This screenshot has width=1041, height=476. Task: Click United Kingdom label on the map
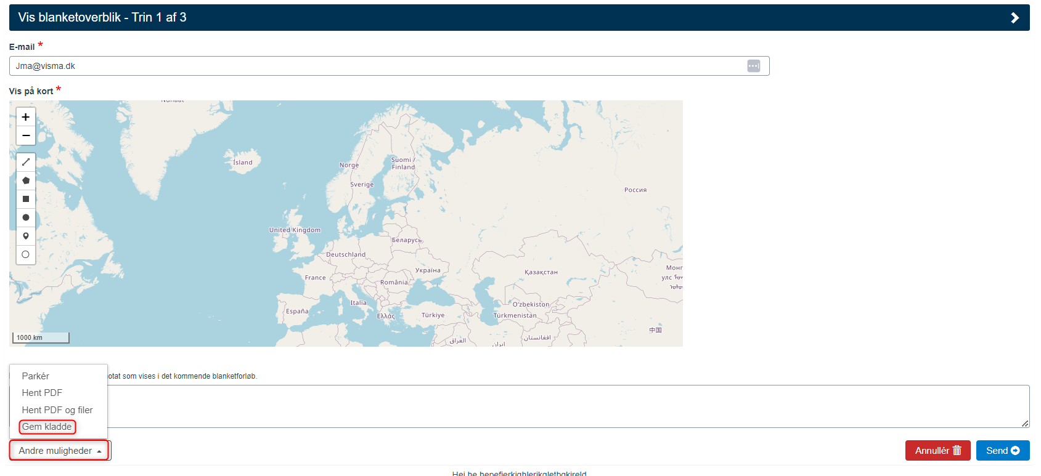(295, 230)
